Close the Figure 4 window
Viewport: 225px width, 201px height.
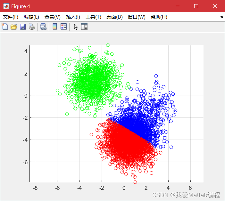215,6
